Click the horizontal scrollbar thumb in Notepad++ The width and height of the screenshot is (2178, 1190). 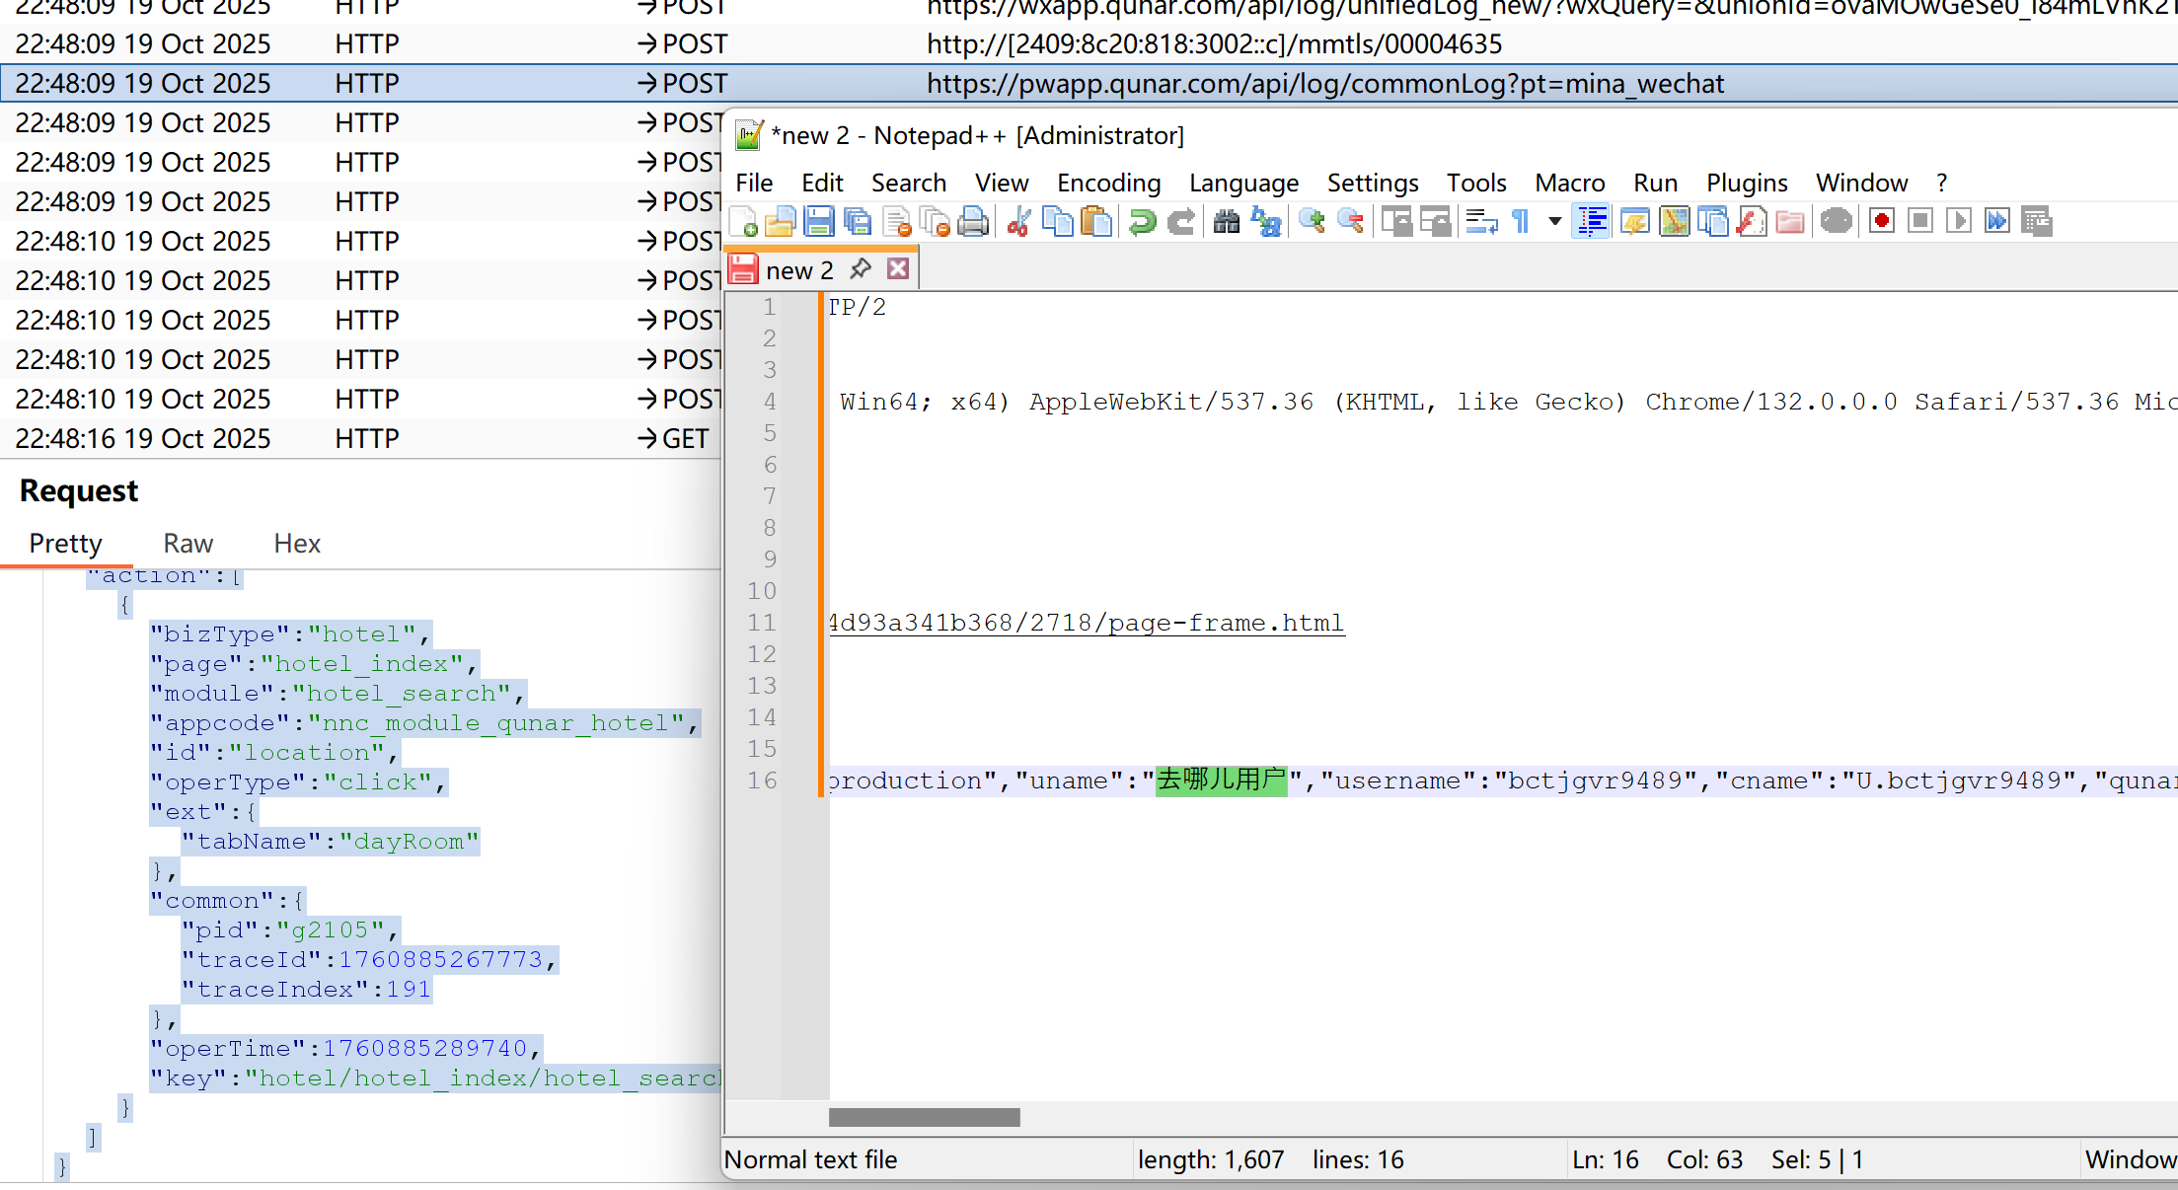pos(924,1117)
